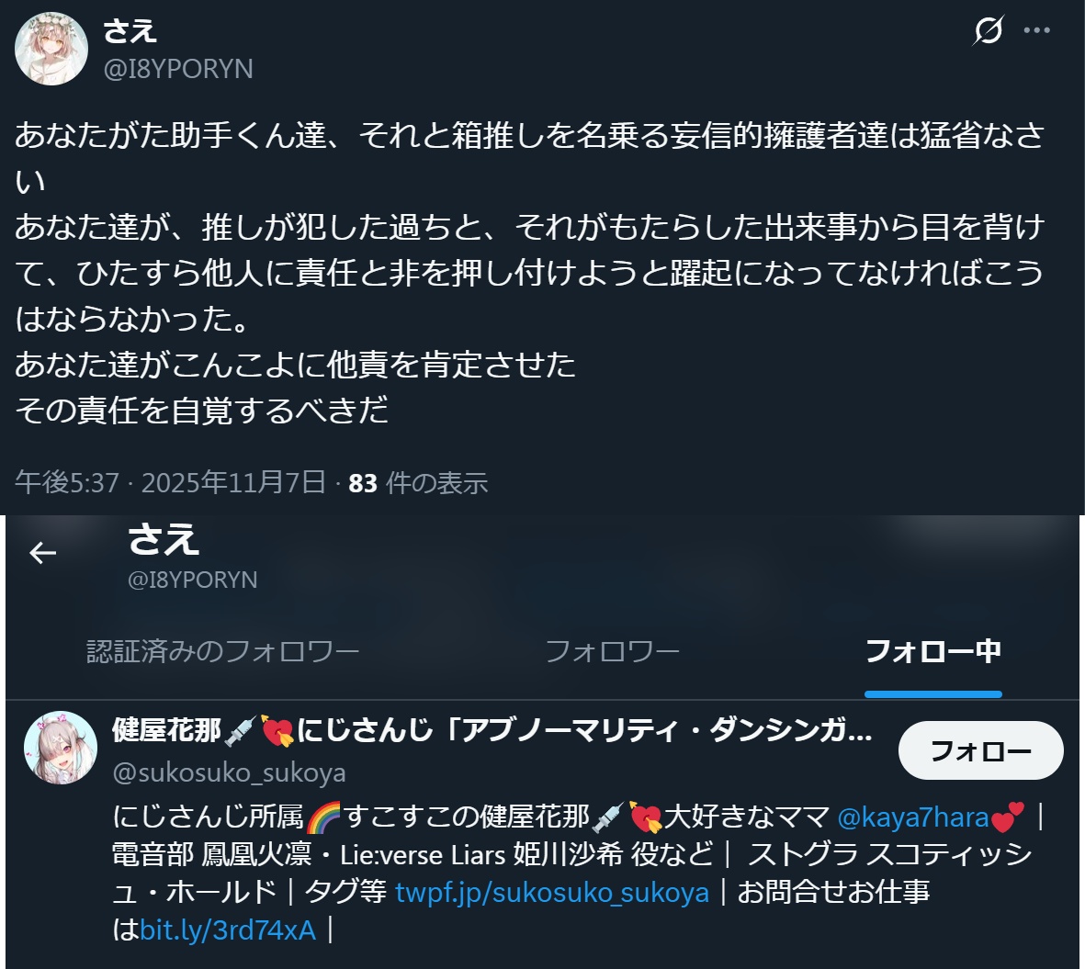Switch to 認証済みのフォロワー tab
Viewport: 1085px width, 969px height.
coord(223,651)
